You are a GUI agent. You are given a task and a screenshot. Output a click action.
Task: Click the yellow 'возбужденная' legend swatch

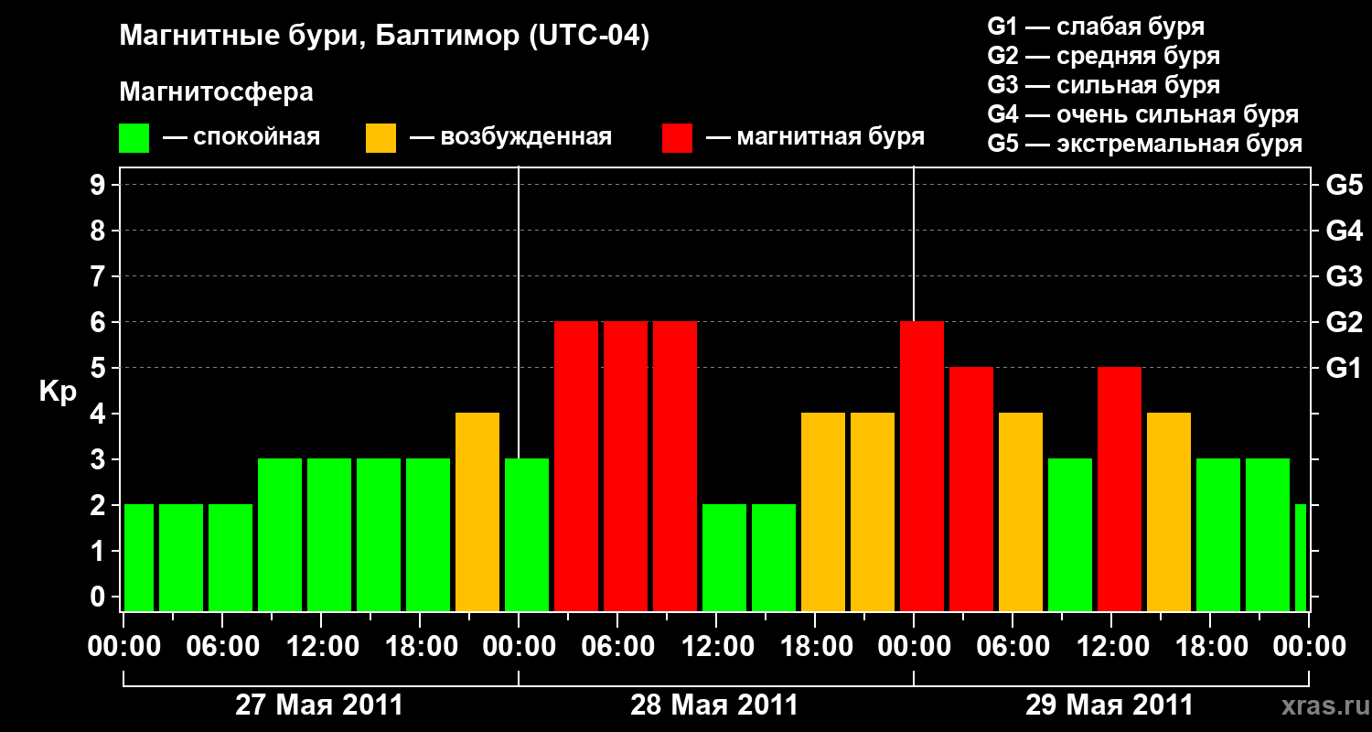[x=381, y=138]
